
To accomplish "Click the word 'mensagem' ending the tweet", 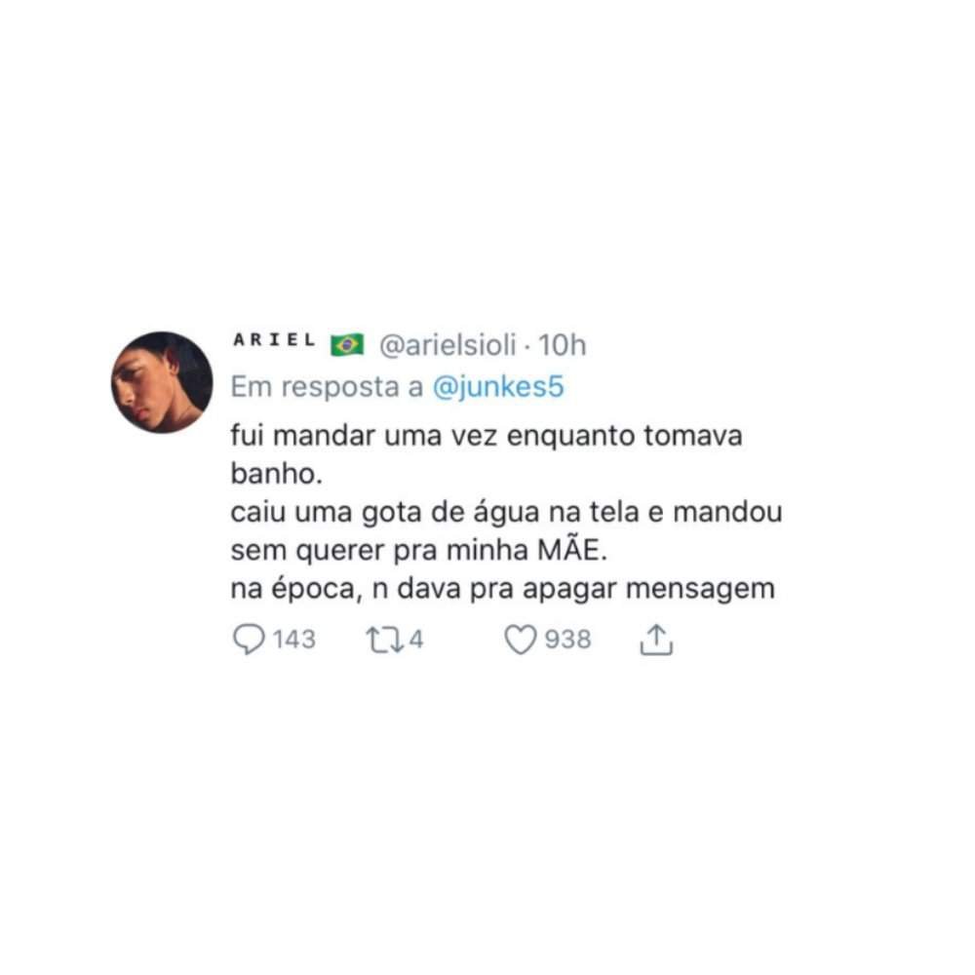I will (700, 590).
